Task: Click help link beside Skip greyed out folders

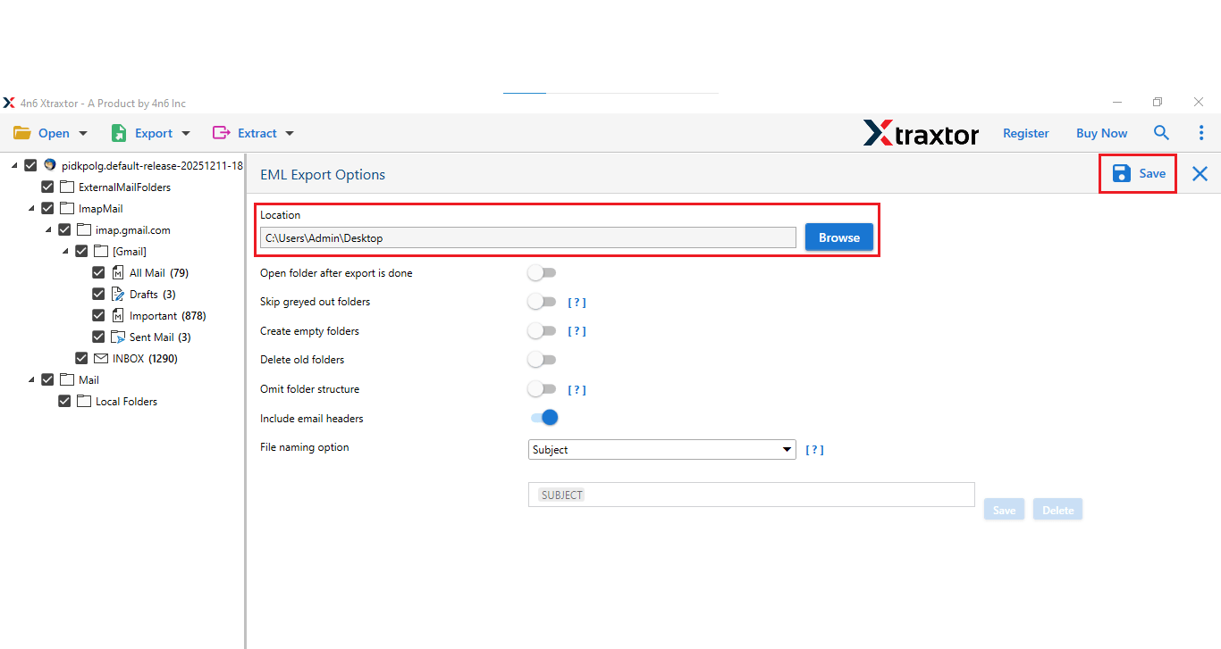Action: [577, 303]
